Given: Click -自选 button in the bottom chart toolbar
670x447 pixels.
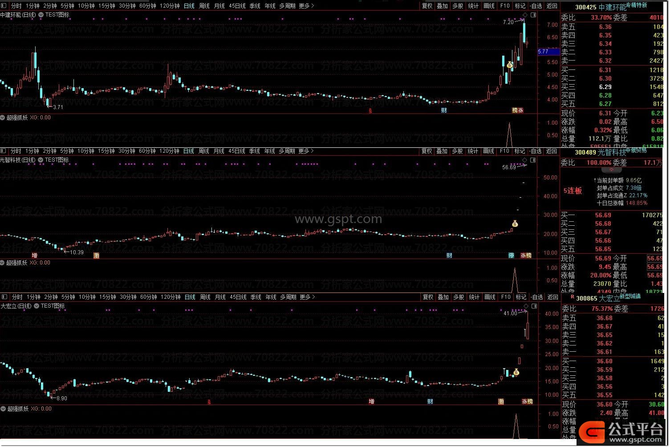Looking at the screenshot, I should coord(537,297).
